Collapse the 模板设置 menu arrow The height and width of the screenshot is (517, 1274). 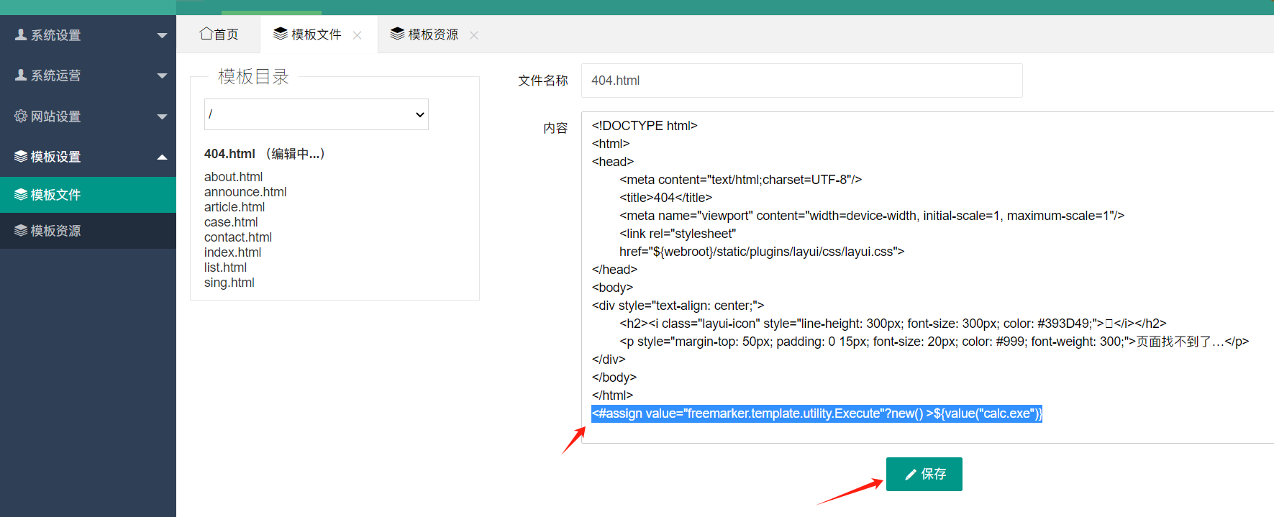[x=162, y=157]
